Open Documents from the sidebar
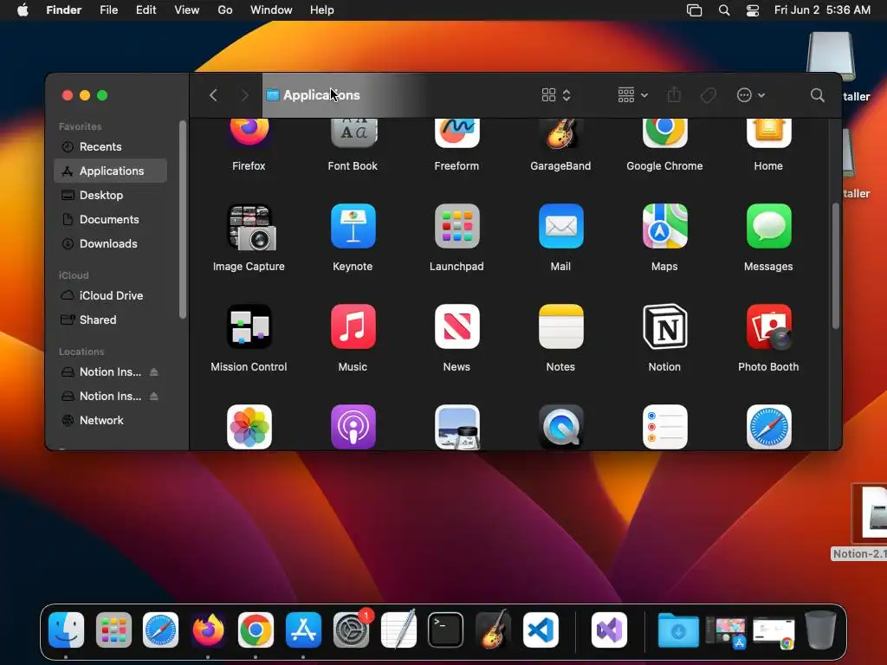This screenshot has width=887, height=665. [x=110, y=219]
